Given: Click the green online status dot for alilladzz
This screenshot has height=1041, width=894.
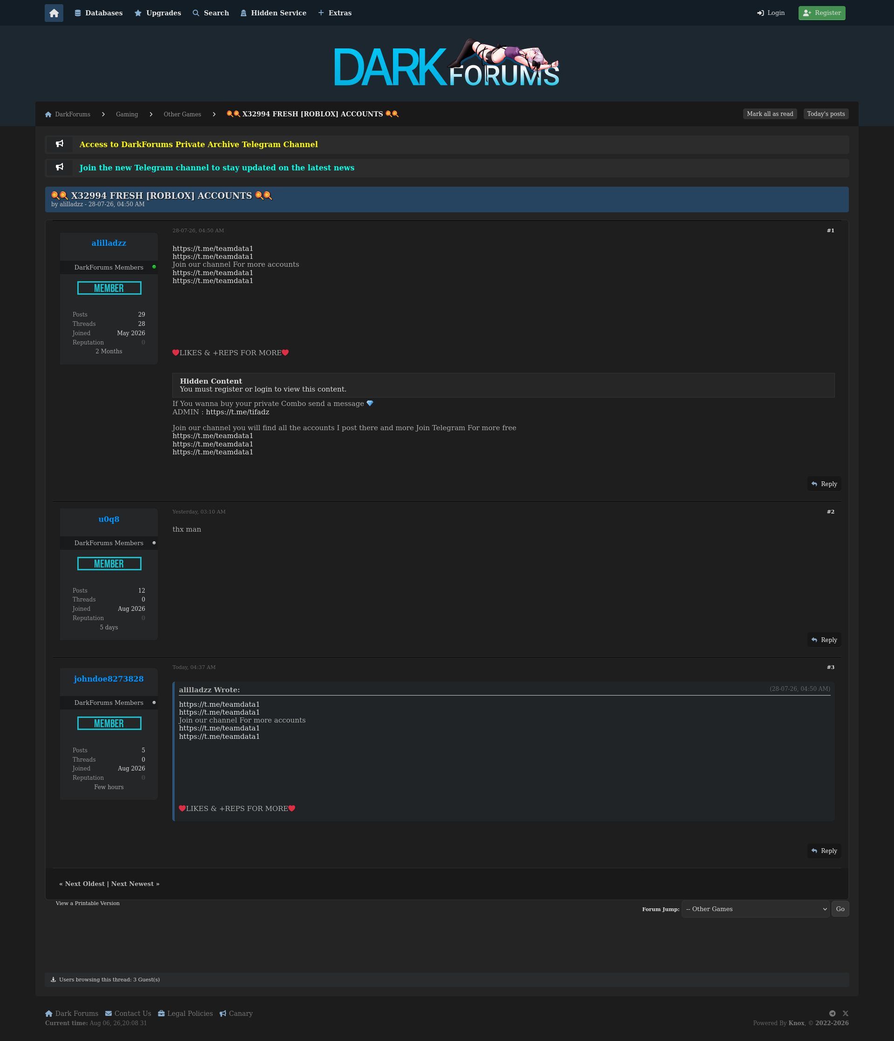Looking at the screenshot, I should click(154, 267).
